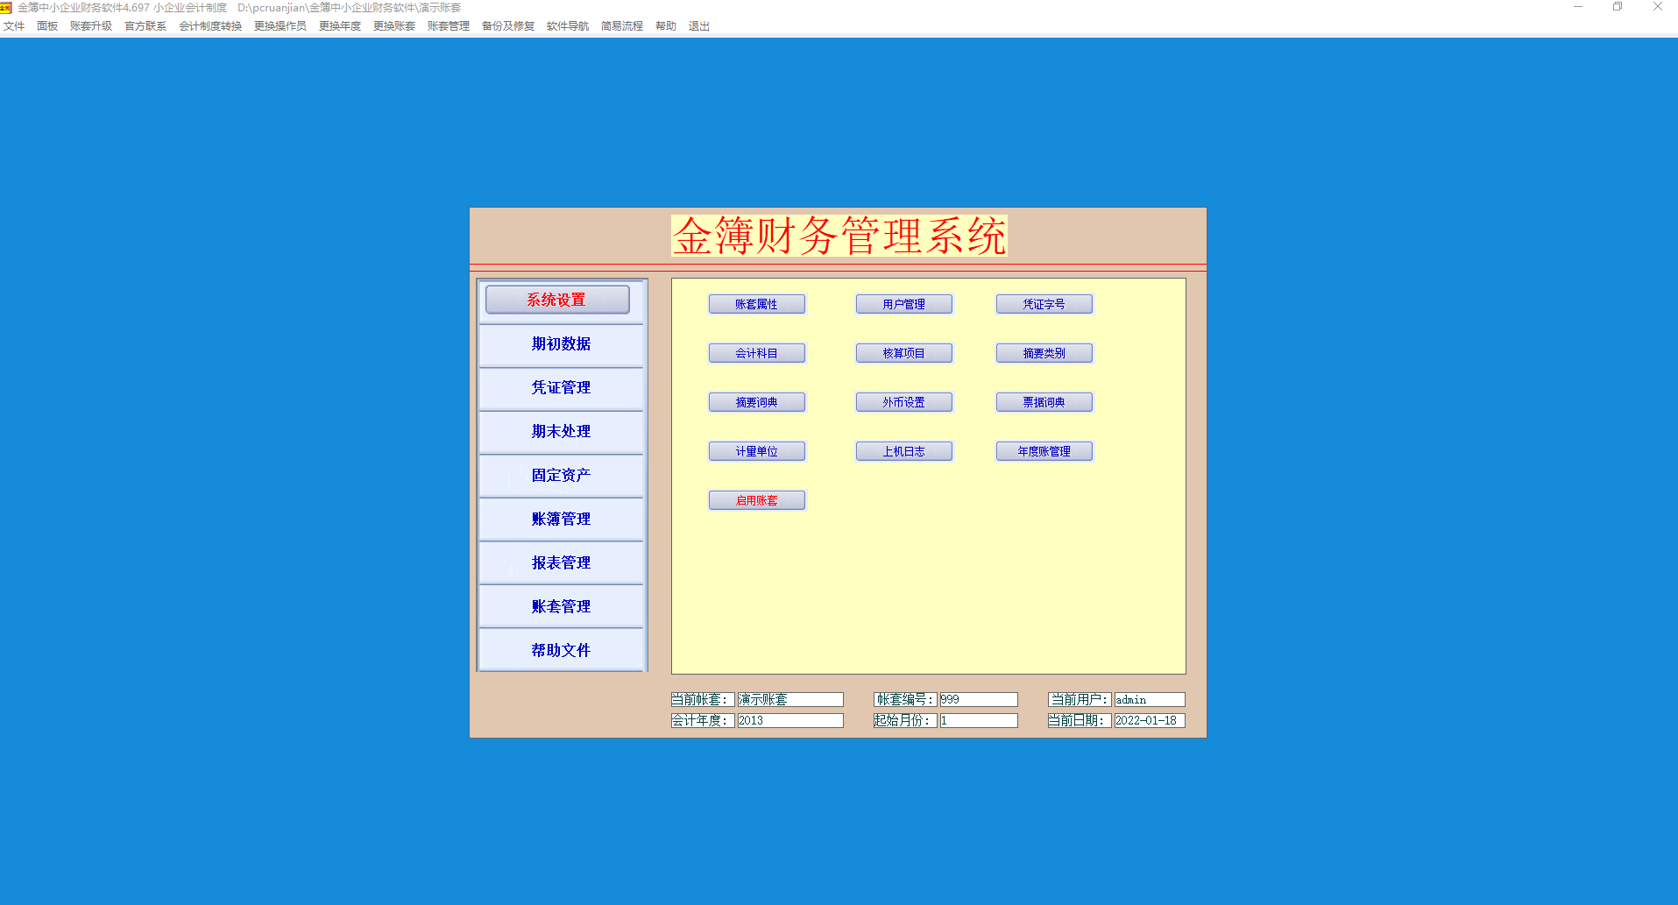This screenshot has height=905, width=1678.
Task: Click the 会计科目 button
Action: [x=757, y=353]
